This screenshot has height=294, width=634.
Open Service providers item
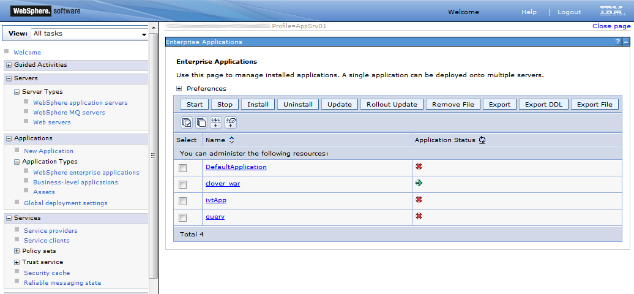tap(51, 230)
